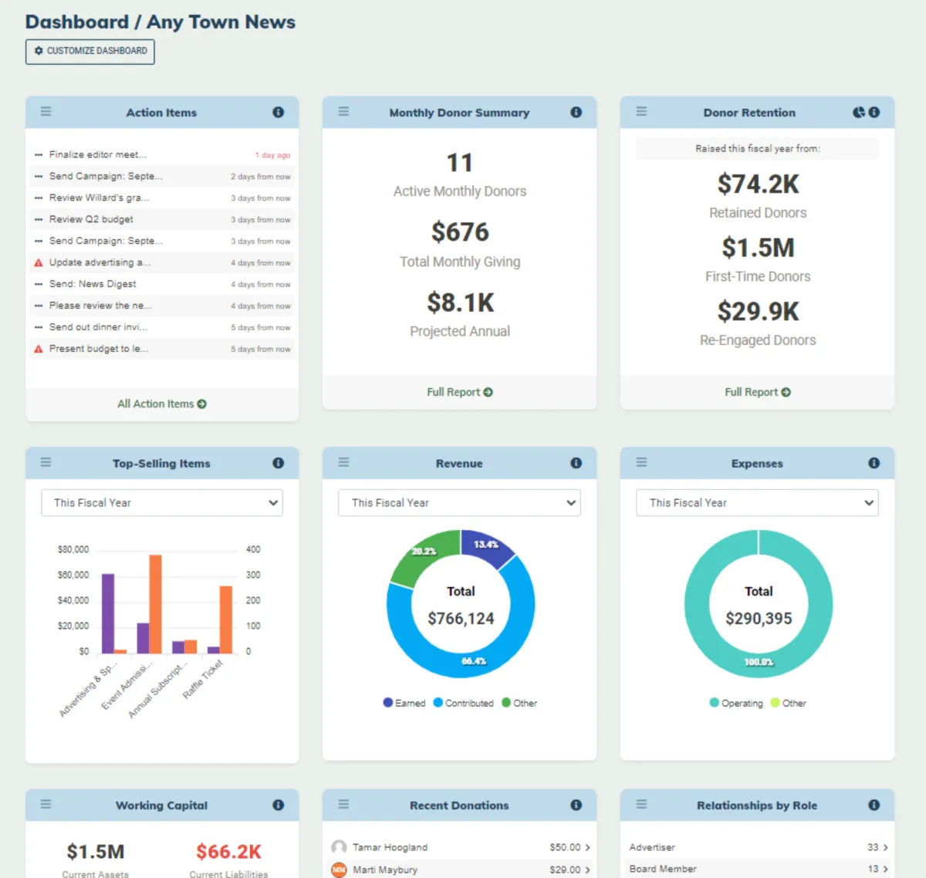Expand the Advertiser role row chevron
The image size is (926, 878).
[x=885, y=848]
